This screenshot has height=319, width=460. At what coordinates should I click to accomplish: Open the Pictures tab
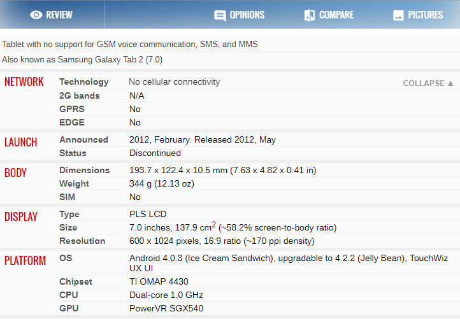tap(418, 15)
